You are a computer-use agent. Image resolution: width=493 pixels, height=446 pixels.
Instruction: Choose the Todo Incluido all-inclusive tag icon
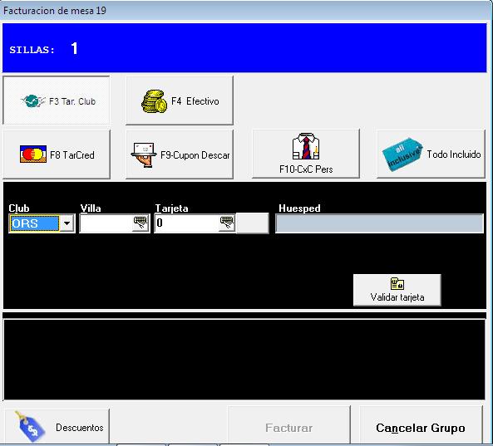[402, 154]
